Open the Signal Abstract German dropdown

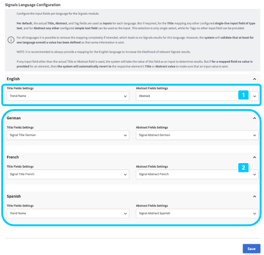197,135
